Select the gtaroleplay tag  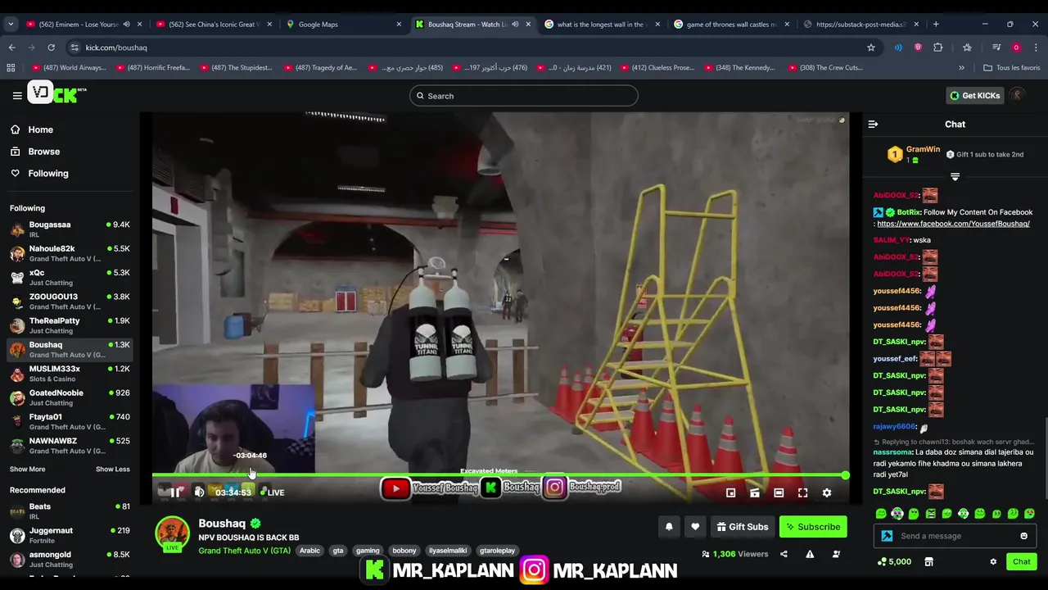[x=497, y=551]
